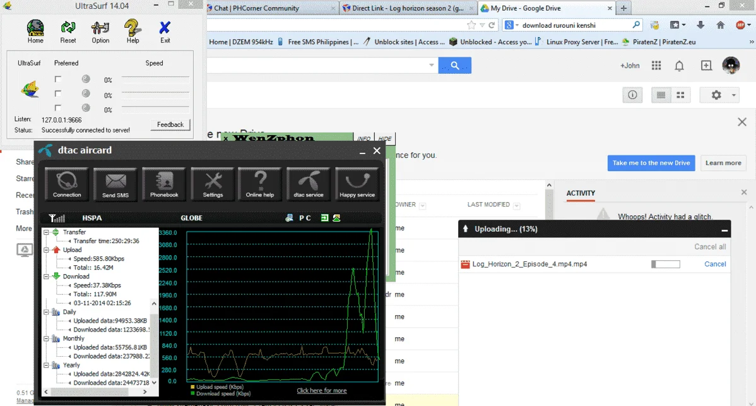Bookmark page with star icon
The height and width of the screenshot is (406, 756).
(x=471, y=25)
